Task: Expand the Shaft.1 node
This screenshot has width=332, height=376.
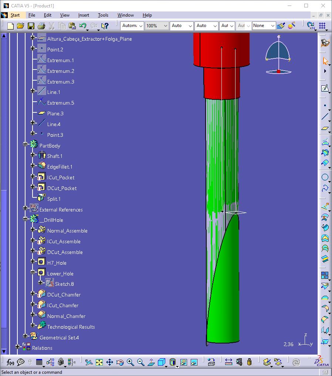Action: (x=33, y=155)
